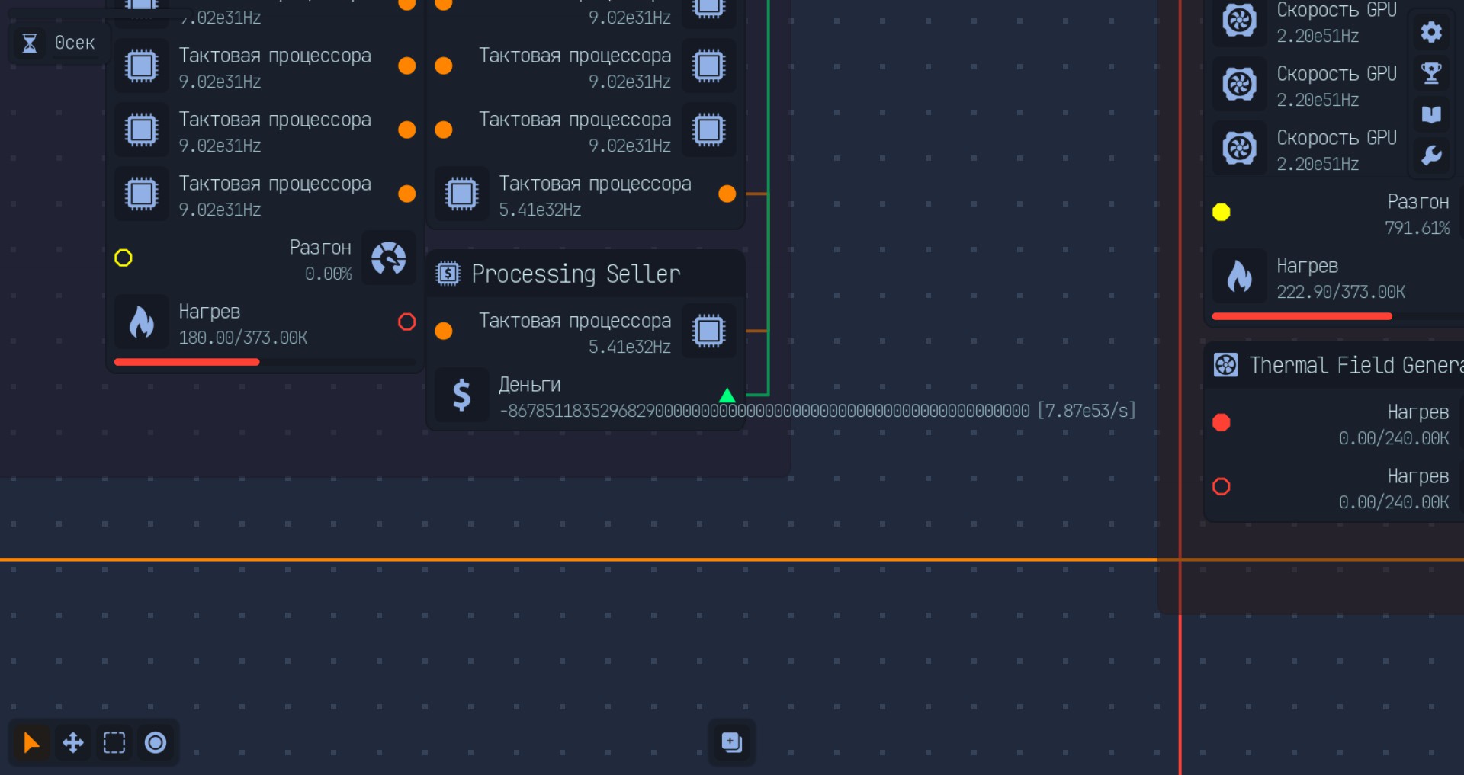This screenshot has height=775, width=1464.
Task: Click the 791.61% overclock value
Action: (x=1417, y=228)
